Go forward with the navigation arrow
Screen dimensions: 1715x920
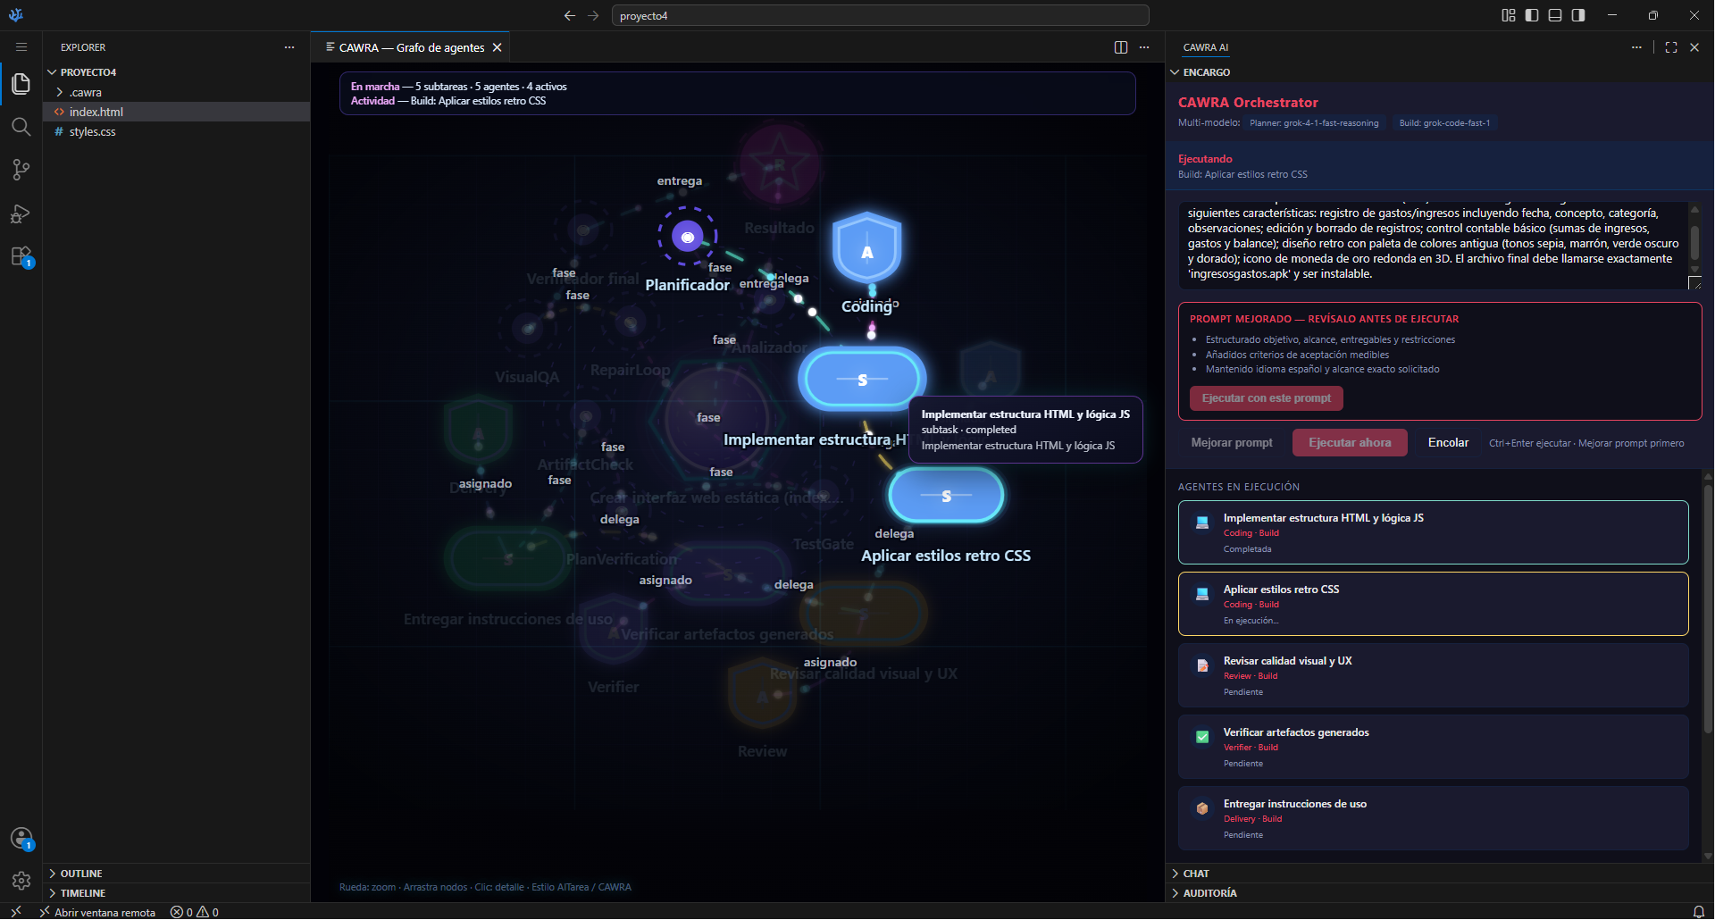point(593,15)
